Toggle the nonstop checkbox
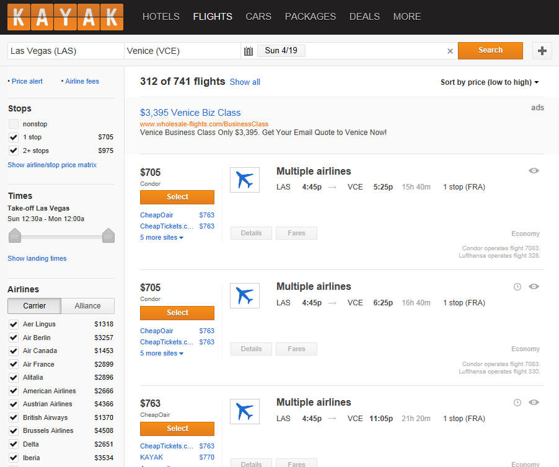 (14, 124)
